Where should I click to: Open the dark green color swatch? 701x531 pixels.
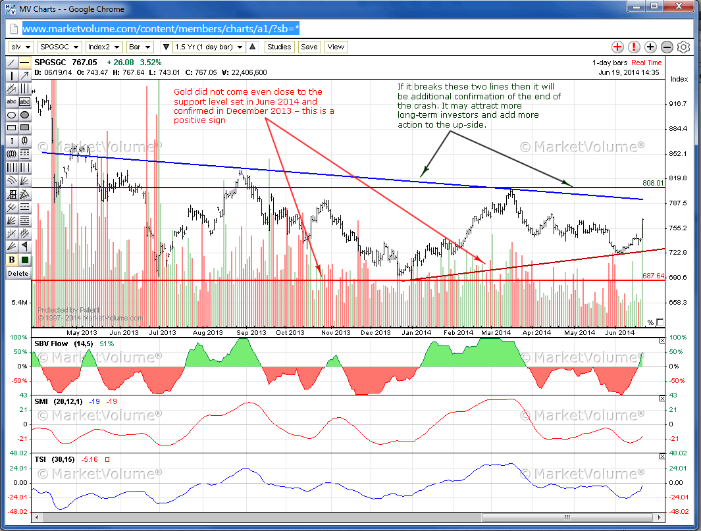[24, 260]
